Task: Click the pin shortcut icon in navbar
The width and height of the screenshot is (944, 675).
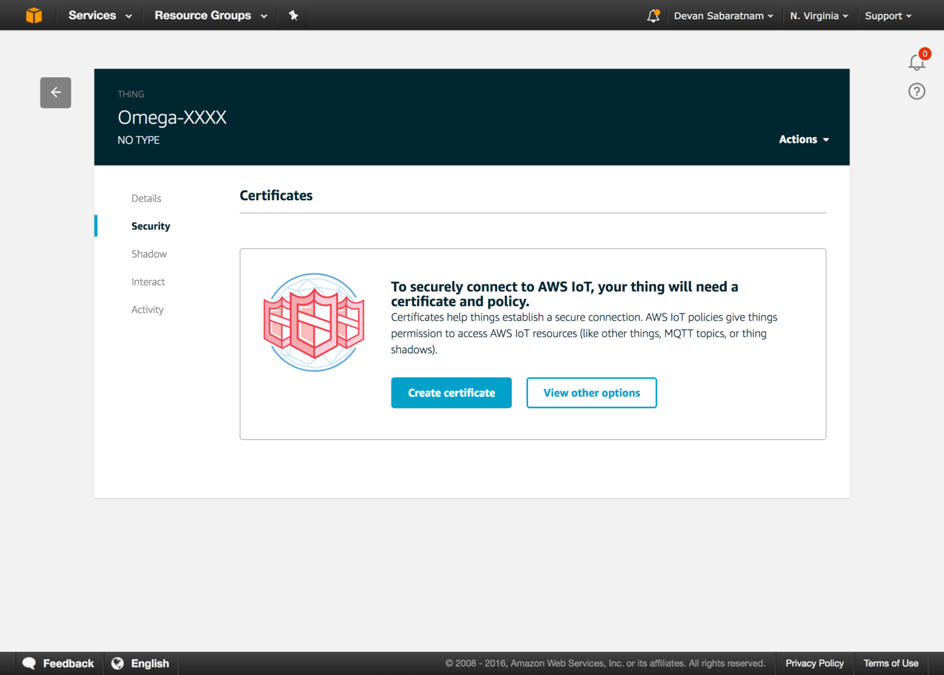Action: 293,15
